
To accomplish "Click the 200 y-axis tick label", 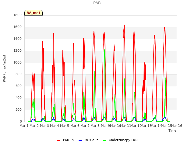I will 19,109.
